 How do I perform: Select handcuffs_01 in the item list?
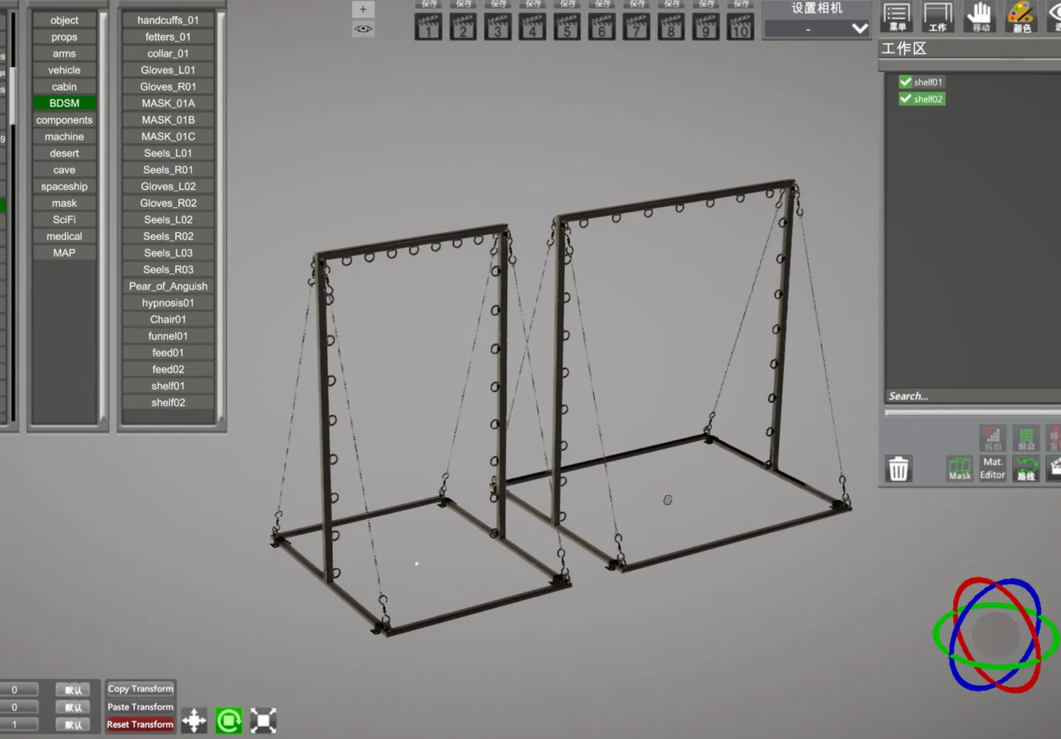[x=168, y=21]
